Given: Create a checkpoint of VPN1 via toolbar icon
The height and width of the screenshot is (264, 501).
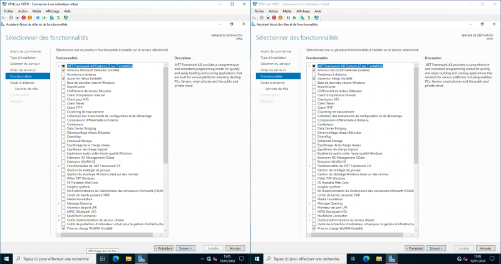Looking at the screenshot, I should pos(302,18).
